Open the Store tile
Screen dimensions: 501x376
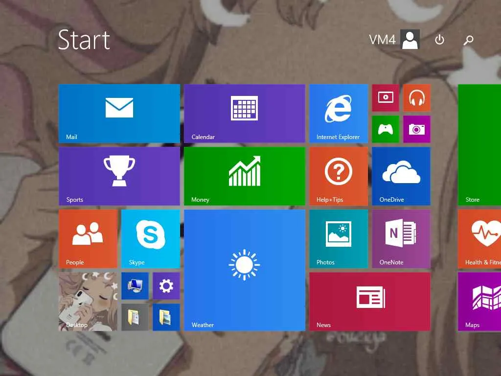click(479, 144)
